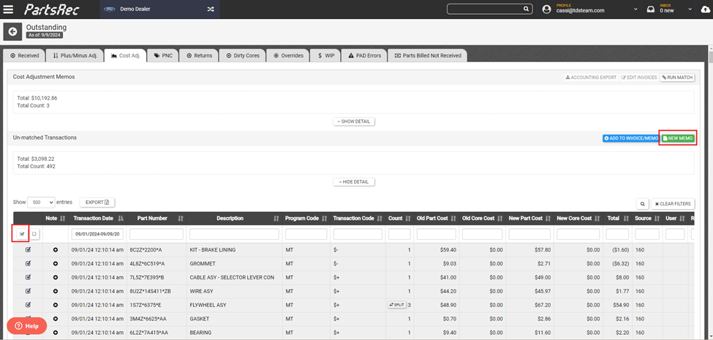Open the Demo Dealer selector

coord(159,9)
